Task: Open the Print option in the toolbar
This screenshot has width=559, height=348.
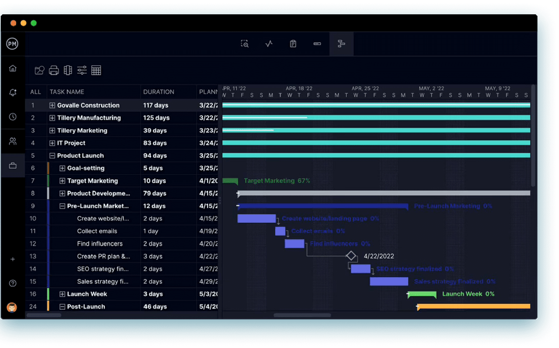Action: (53, 70)
